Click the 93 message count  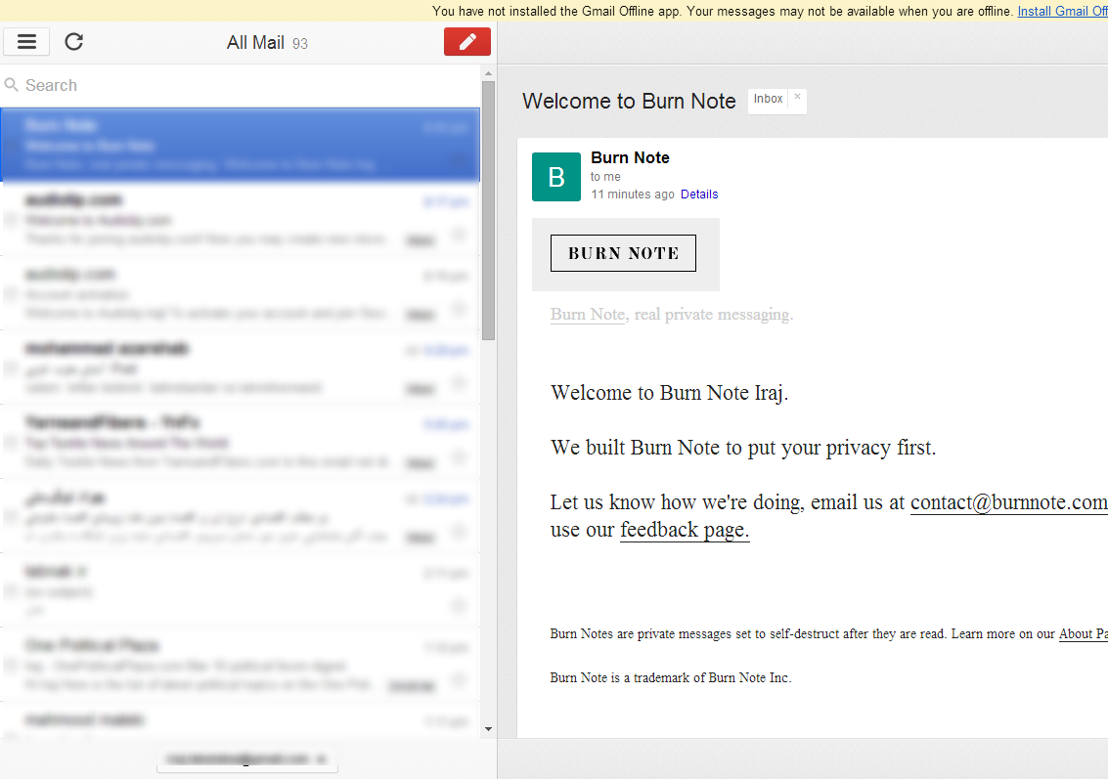pyautogui.click(x=299, y=44)
